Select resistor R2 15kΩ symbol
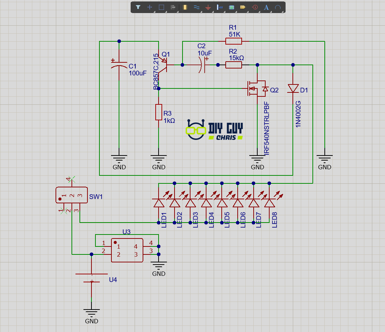This screenshot has width=385, height=332. 234,65
